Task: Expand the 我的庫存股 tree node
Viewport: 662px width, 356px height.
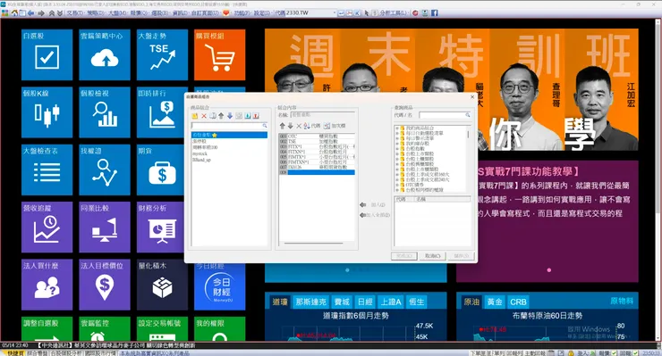Action: pyautogui.click(x=397, y=144)
